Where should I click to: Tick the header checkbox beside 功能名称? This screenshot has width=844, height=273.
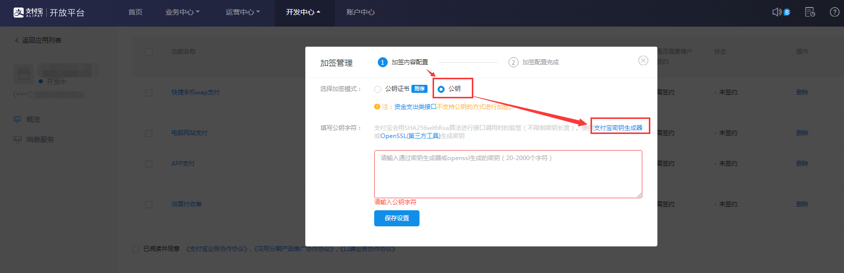tap(149, 52)
